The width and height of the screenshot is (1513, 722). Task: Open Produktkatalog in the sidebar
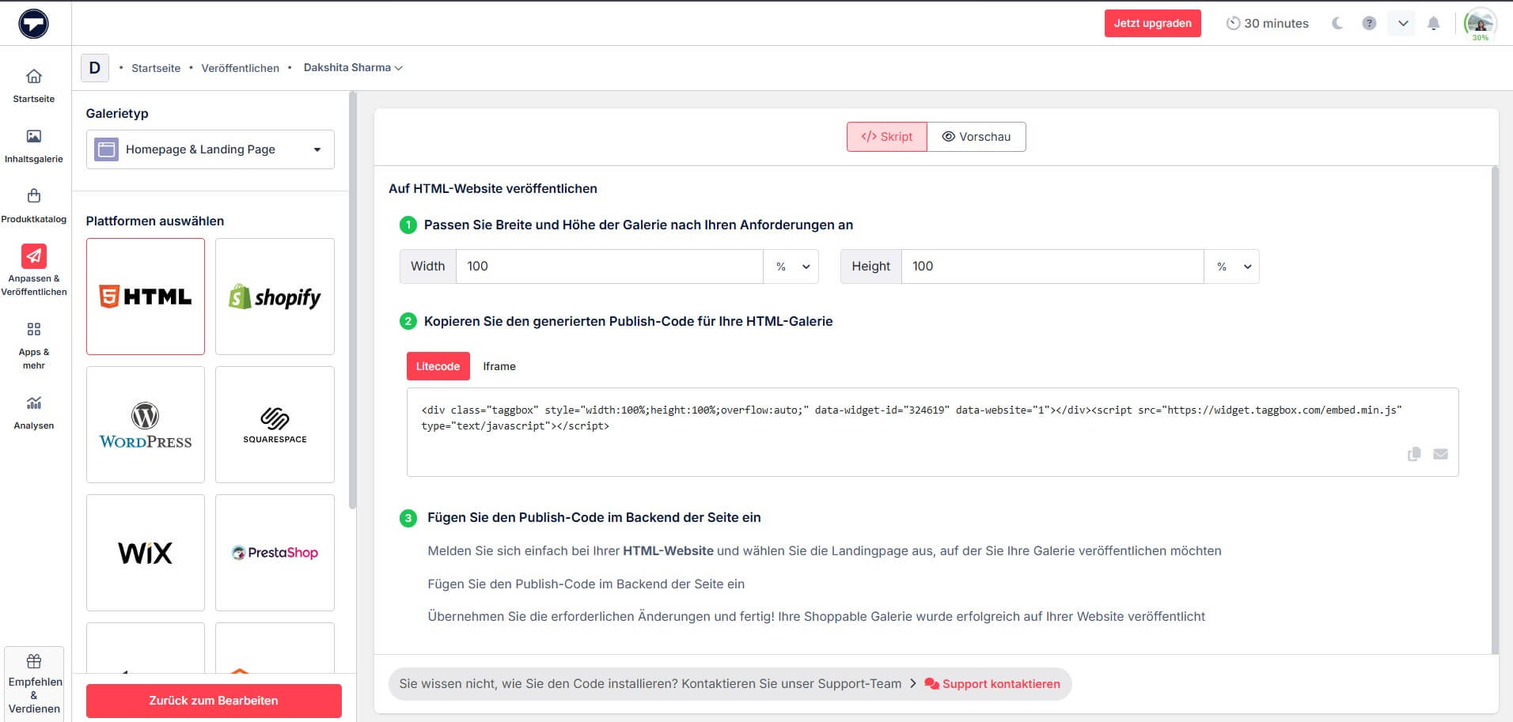pos(34,206)
